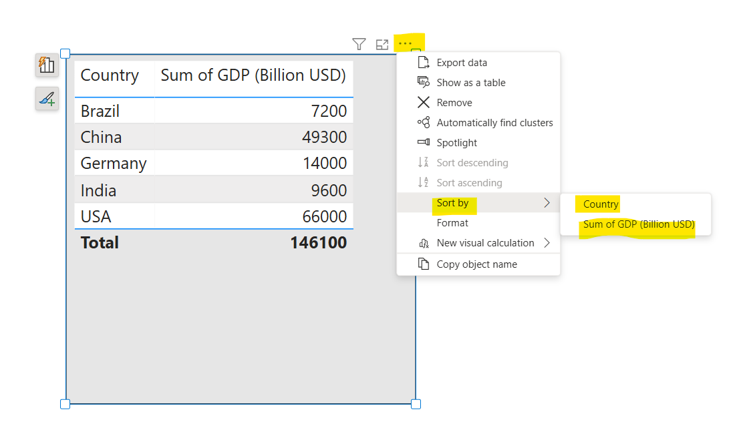The width and height of the screenshot is (753, 442).
Task: Click the Country column header
Action: click(x=109, y=75)
